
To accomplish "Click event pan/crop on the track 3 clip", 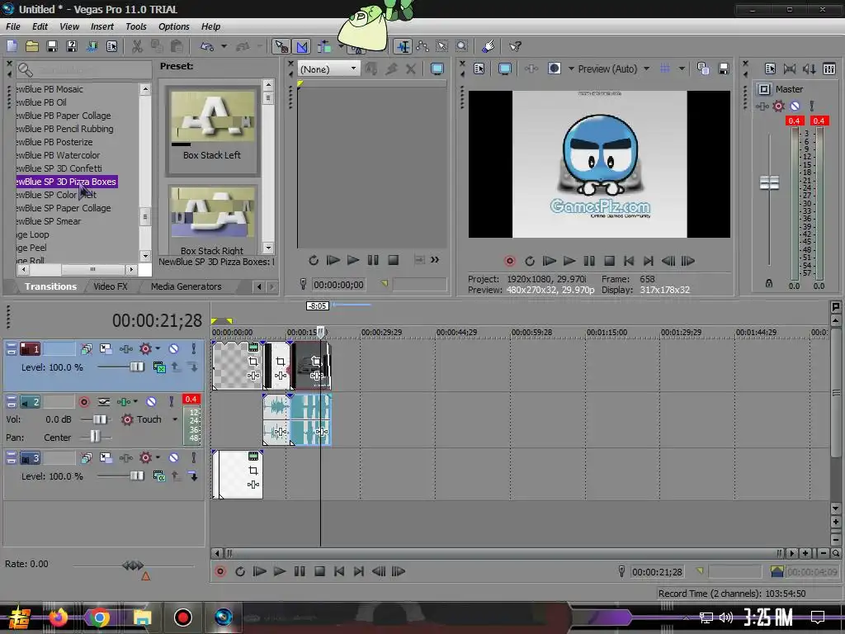I will [x=253, y=471].
